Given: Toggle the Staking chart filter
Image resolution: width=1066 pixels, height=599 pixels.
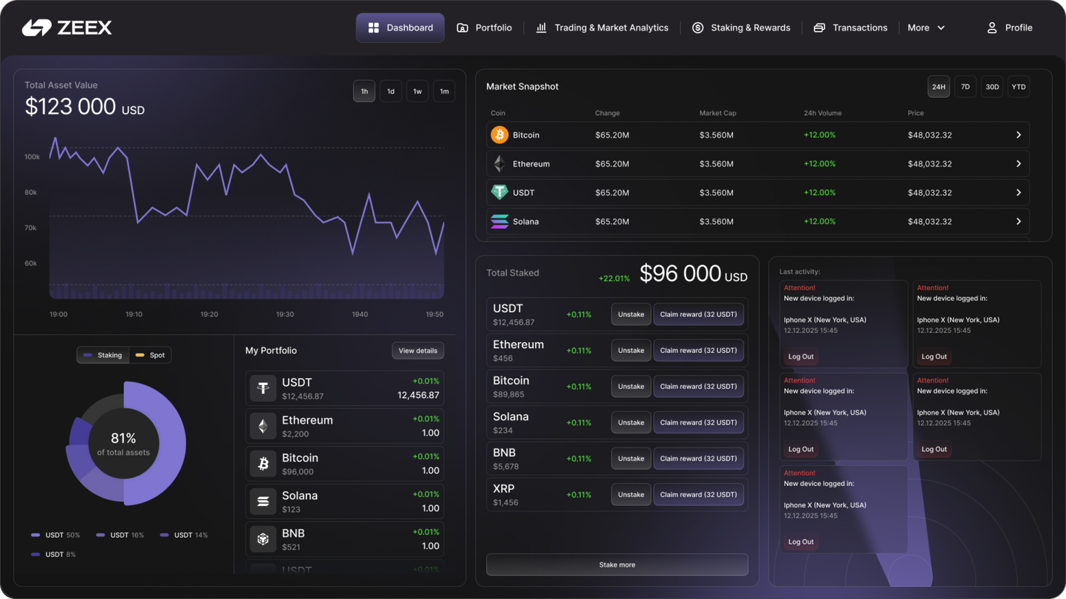Looking at the screenshot, I should [103, 355].
